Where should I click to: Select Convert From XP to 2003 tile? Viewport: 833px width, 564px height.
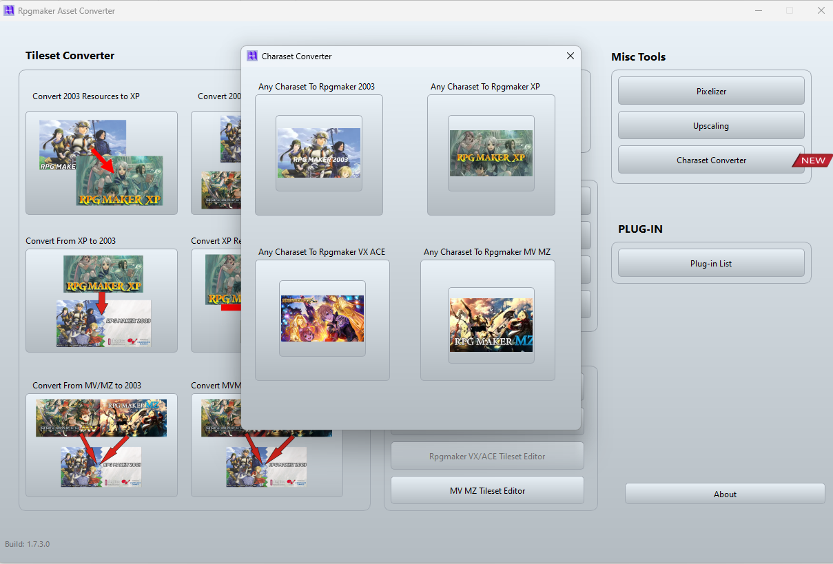coord(101,301)
